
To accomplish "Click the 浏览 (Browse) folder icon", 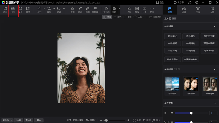I will click(5, 10).
